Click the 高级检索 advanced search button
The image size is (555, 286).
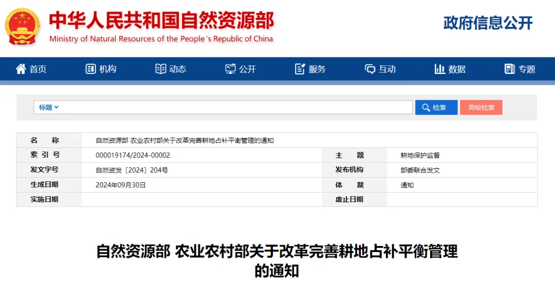[x=481, y=107]
